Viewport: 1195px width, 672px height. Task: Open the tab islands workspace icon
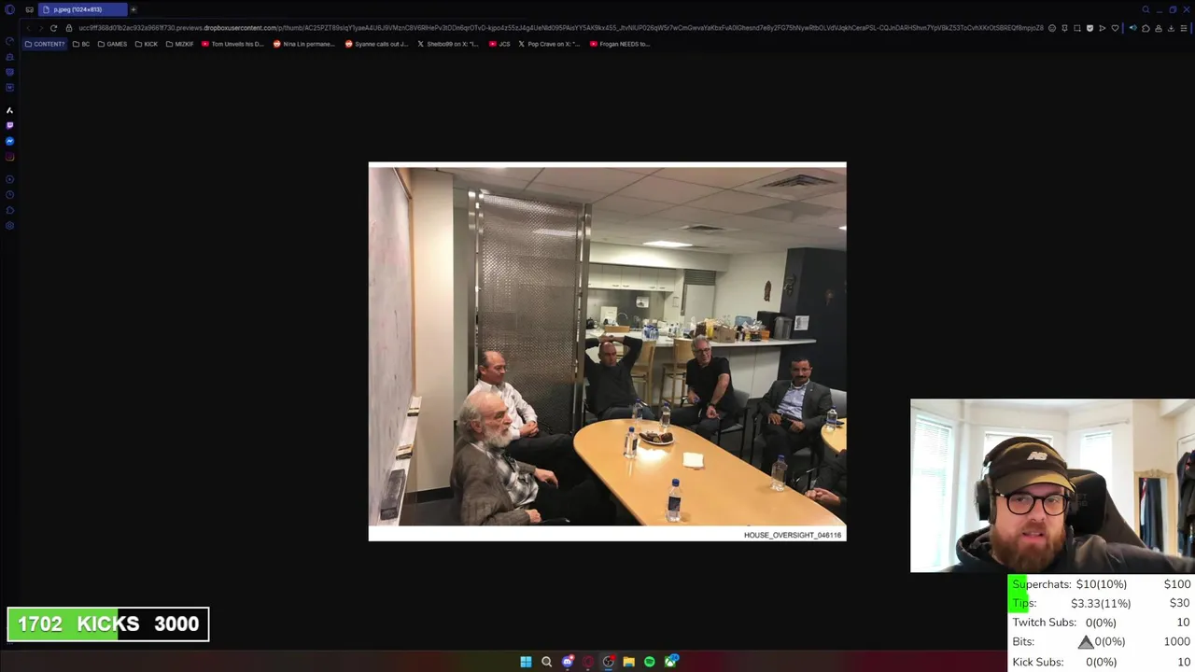pos(29,9)
